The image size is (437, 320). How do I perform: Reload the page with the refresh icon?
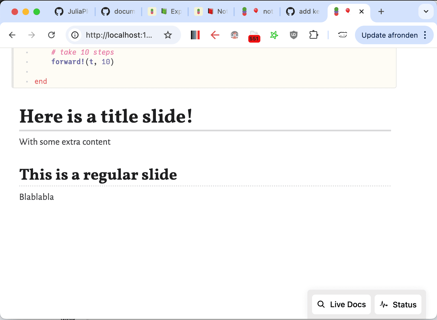[x=51, y=35]
